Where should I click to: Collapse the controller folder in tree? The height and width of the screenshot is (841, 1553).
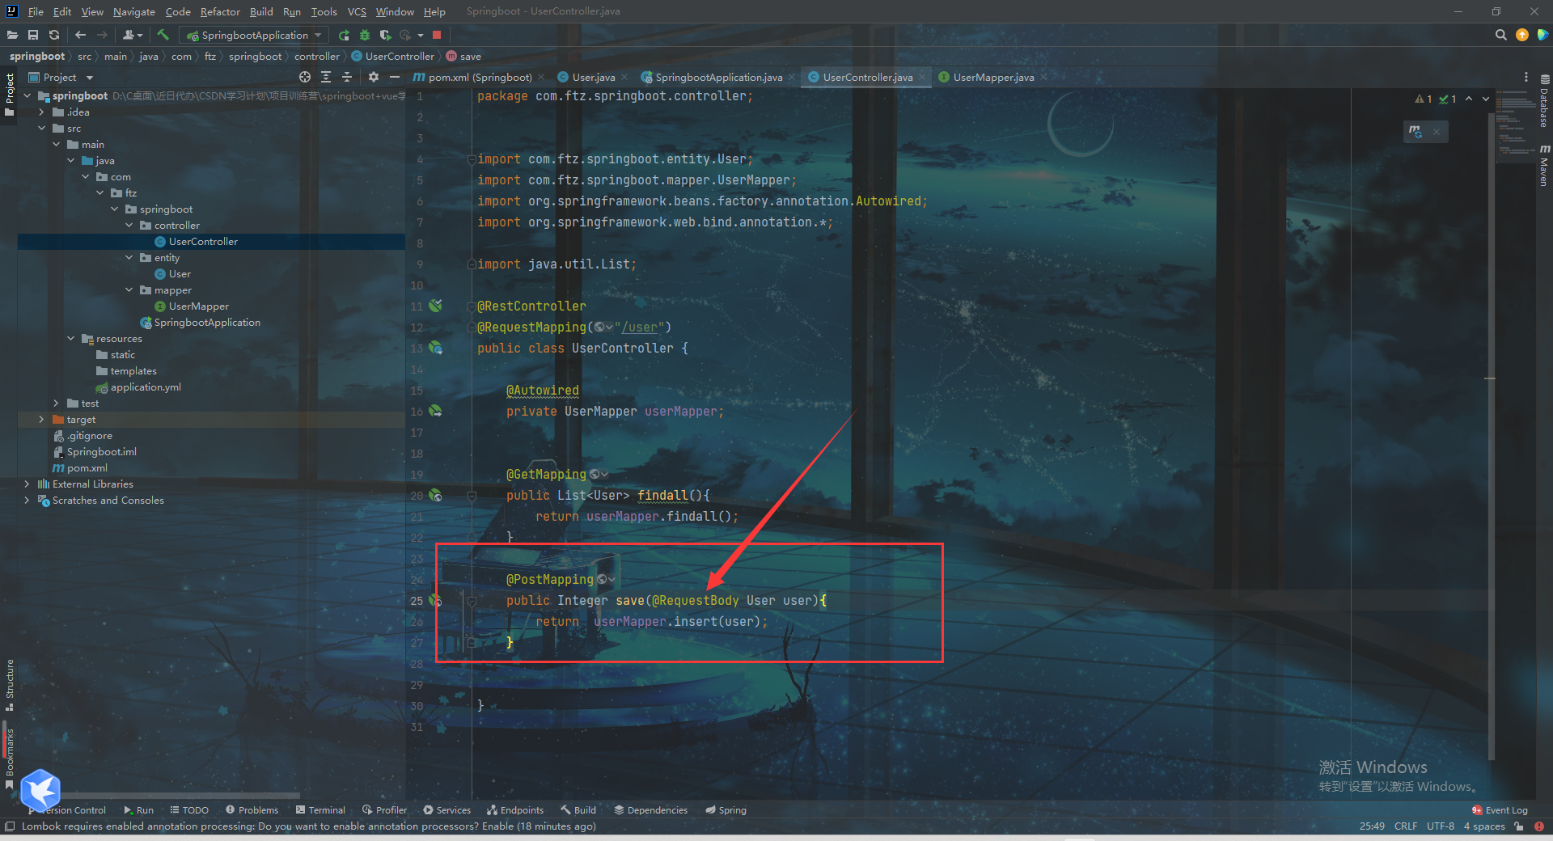pyautogui.click(x=129, y=225)
